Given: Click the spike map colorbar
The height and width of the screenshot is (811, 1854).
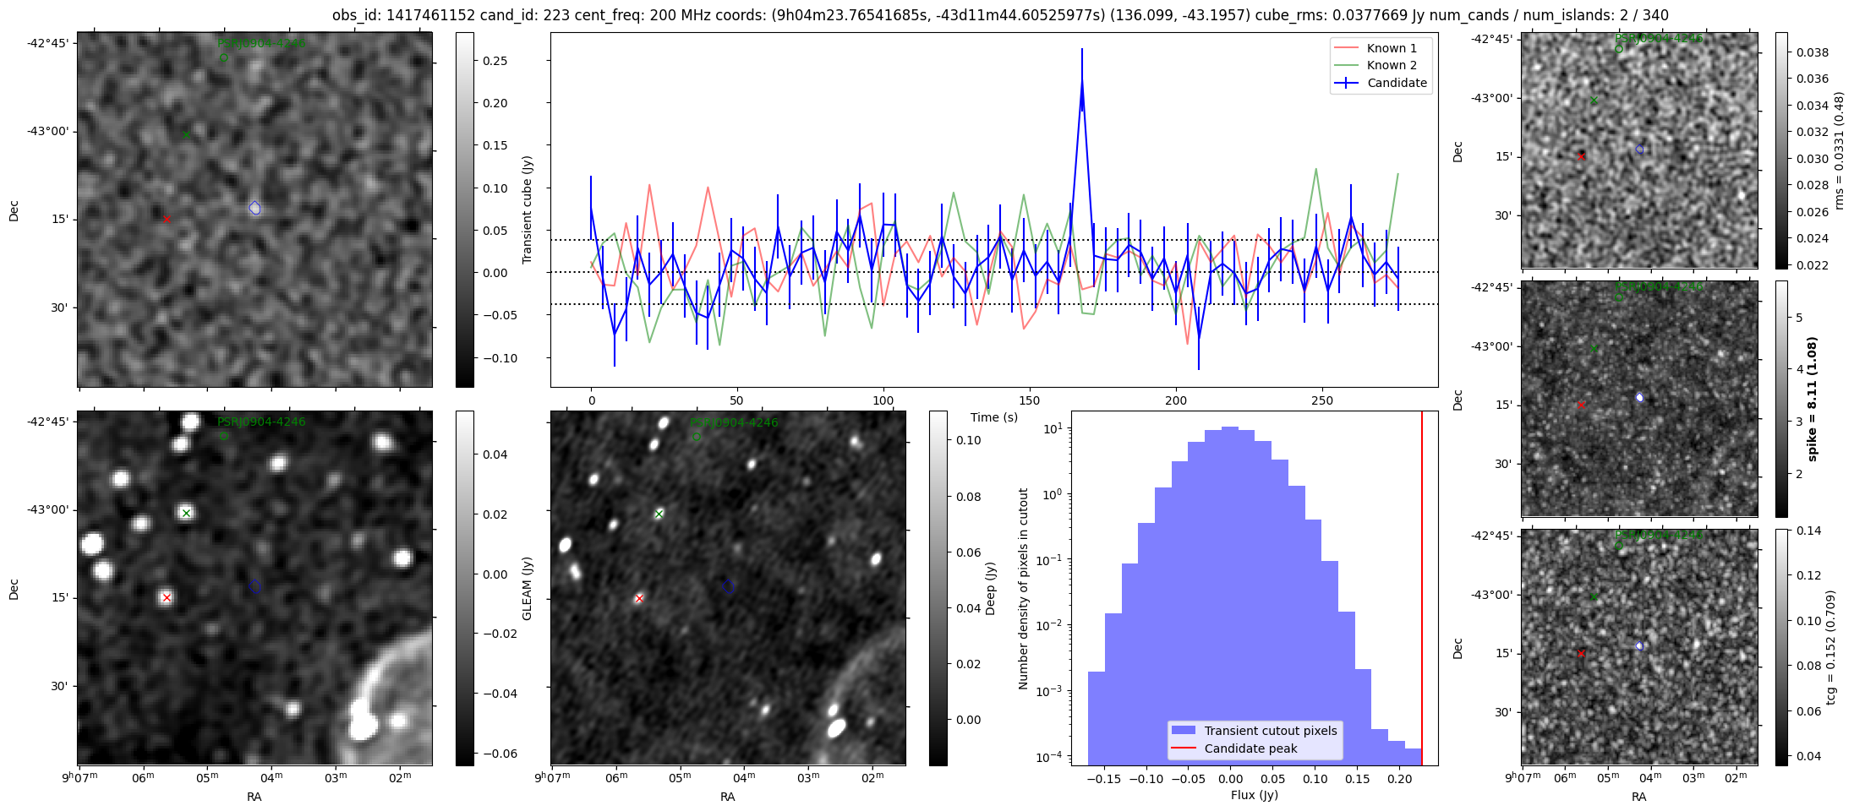Looking at the screenshot, I should pyautogui.click(x=1781, y=399).
